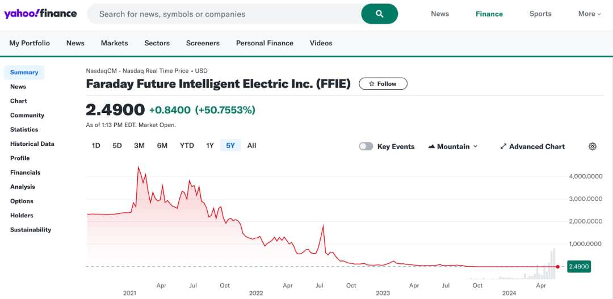
Task: Open Videos in the navigation bar
Action: 321,43
